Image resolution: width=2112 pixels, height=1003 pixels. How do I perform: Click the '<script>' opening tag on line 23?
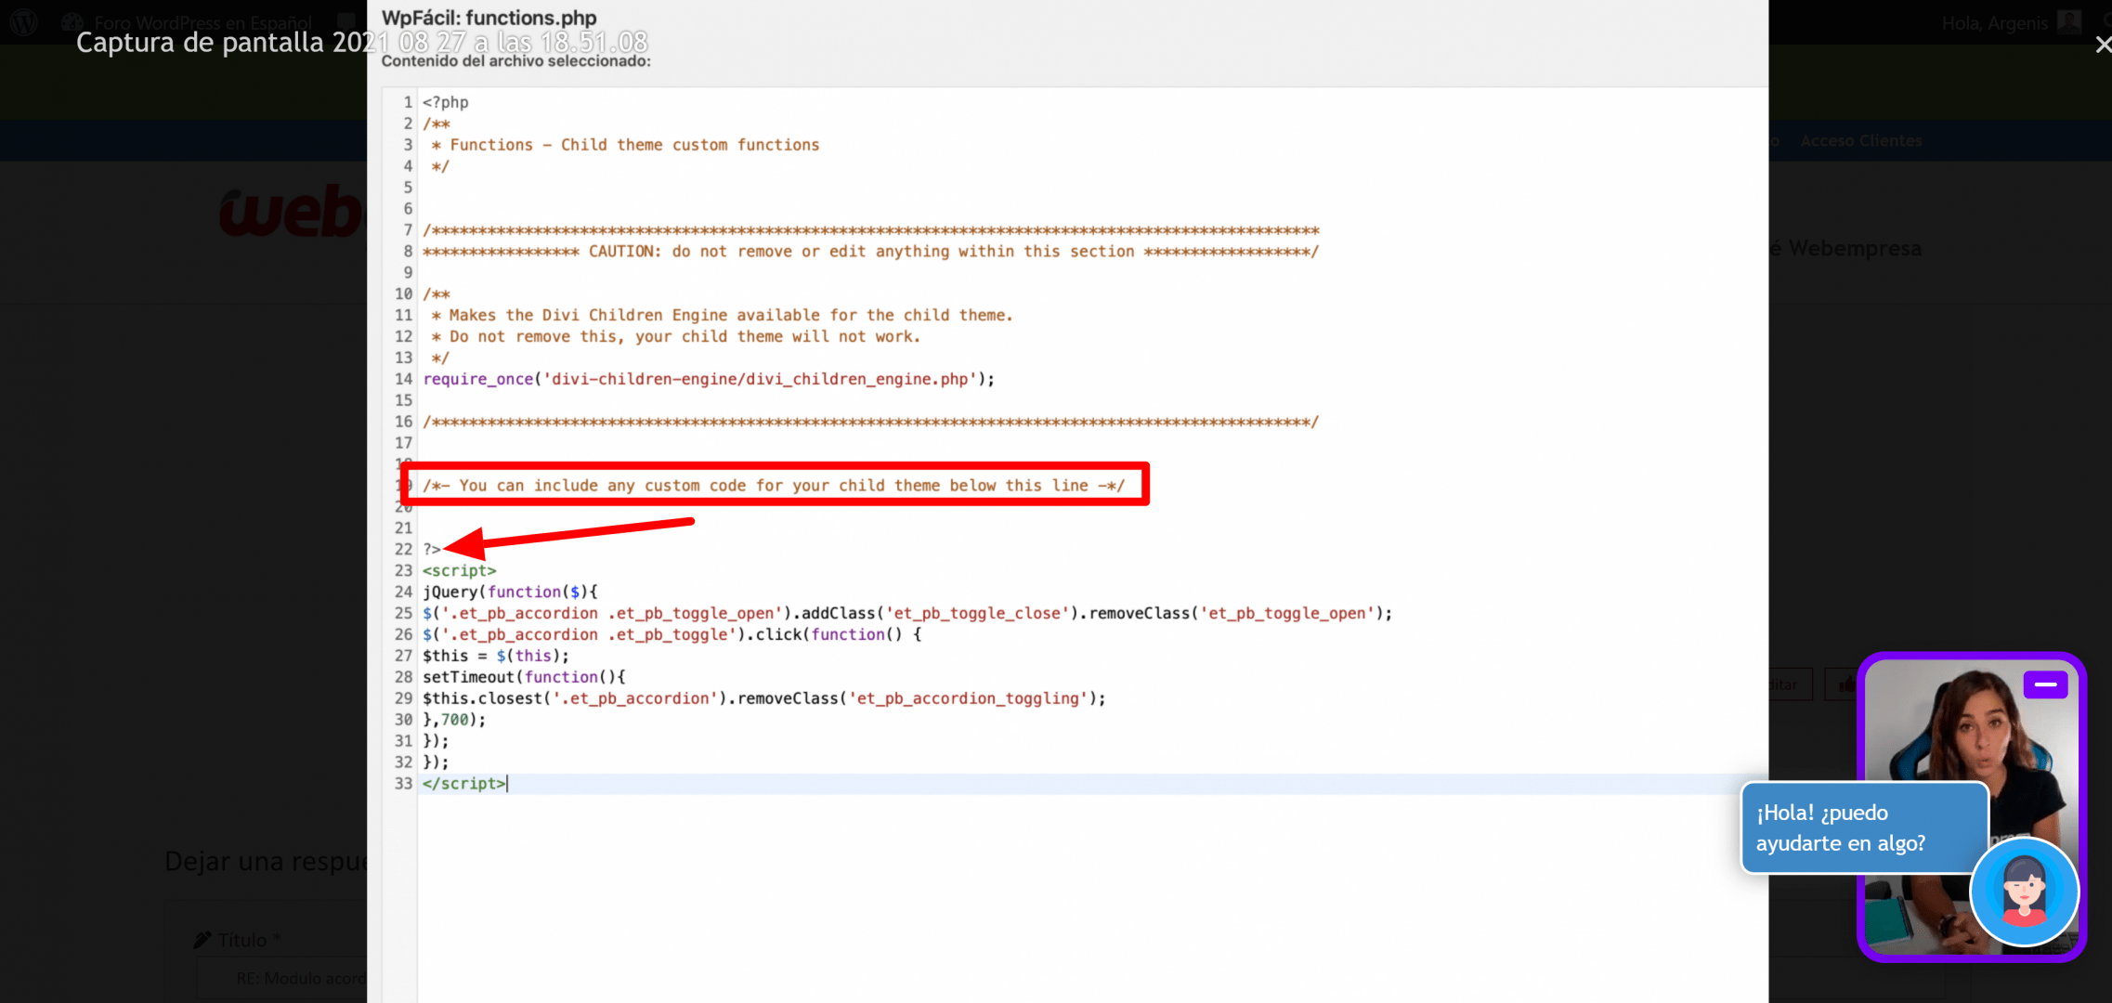tap(460, 570)
